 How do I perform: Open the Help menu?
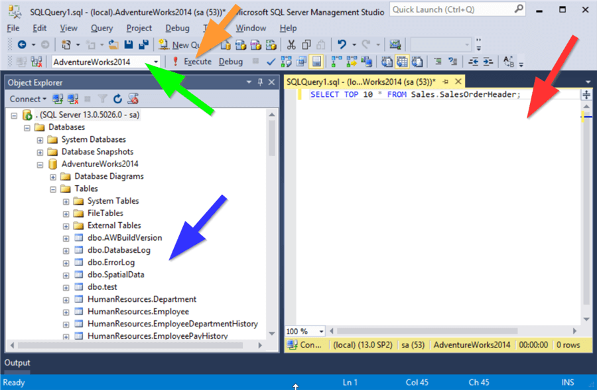[288, 28]
